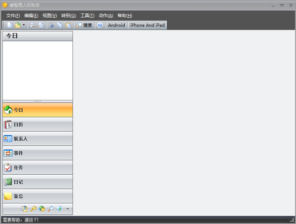Viewport: 296px width, 224px height.
Task: Click the iPhone And iPad button
Action: (x=147, y=25)
